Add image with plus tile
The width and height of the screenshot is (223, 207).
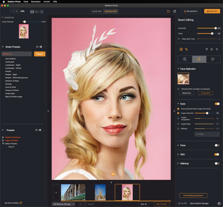pyautogui.click(x=56, y=193)
